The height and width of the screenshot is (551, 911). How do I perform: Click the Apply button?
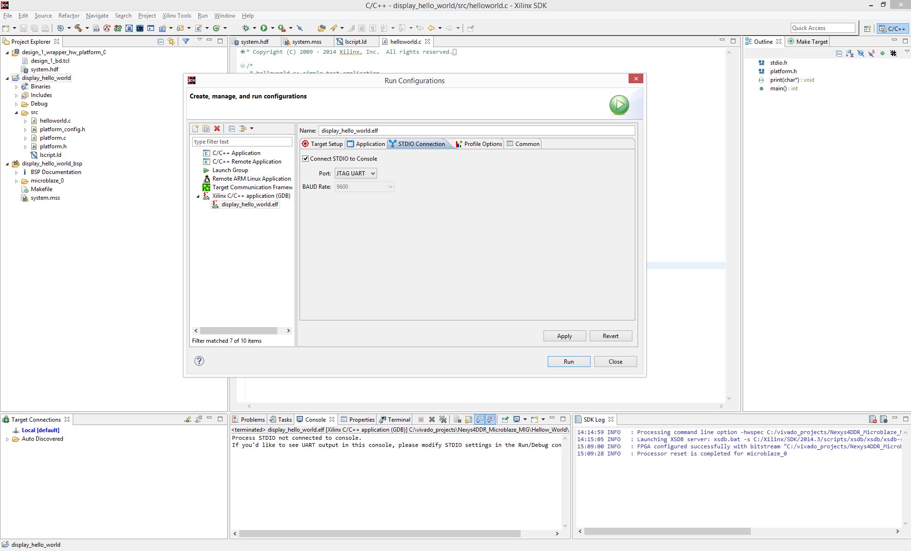[x=564, y=336]
